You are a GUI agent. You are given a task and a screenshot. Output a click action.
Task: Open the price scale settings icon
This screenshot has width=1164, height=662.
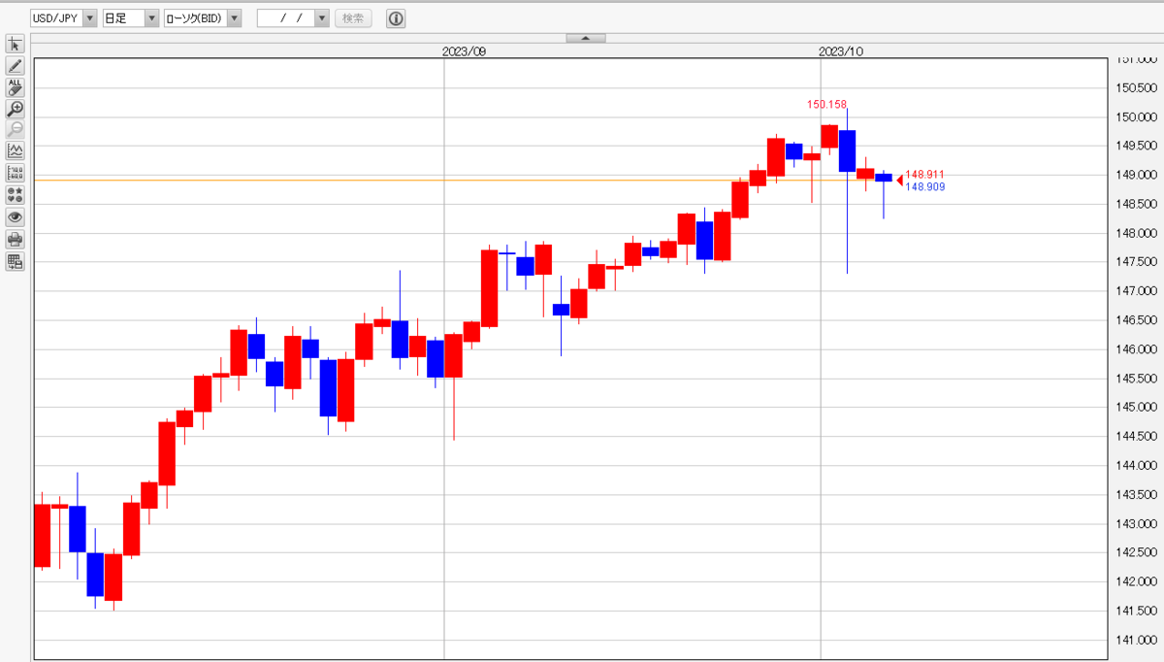pos(15,173)
